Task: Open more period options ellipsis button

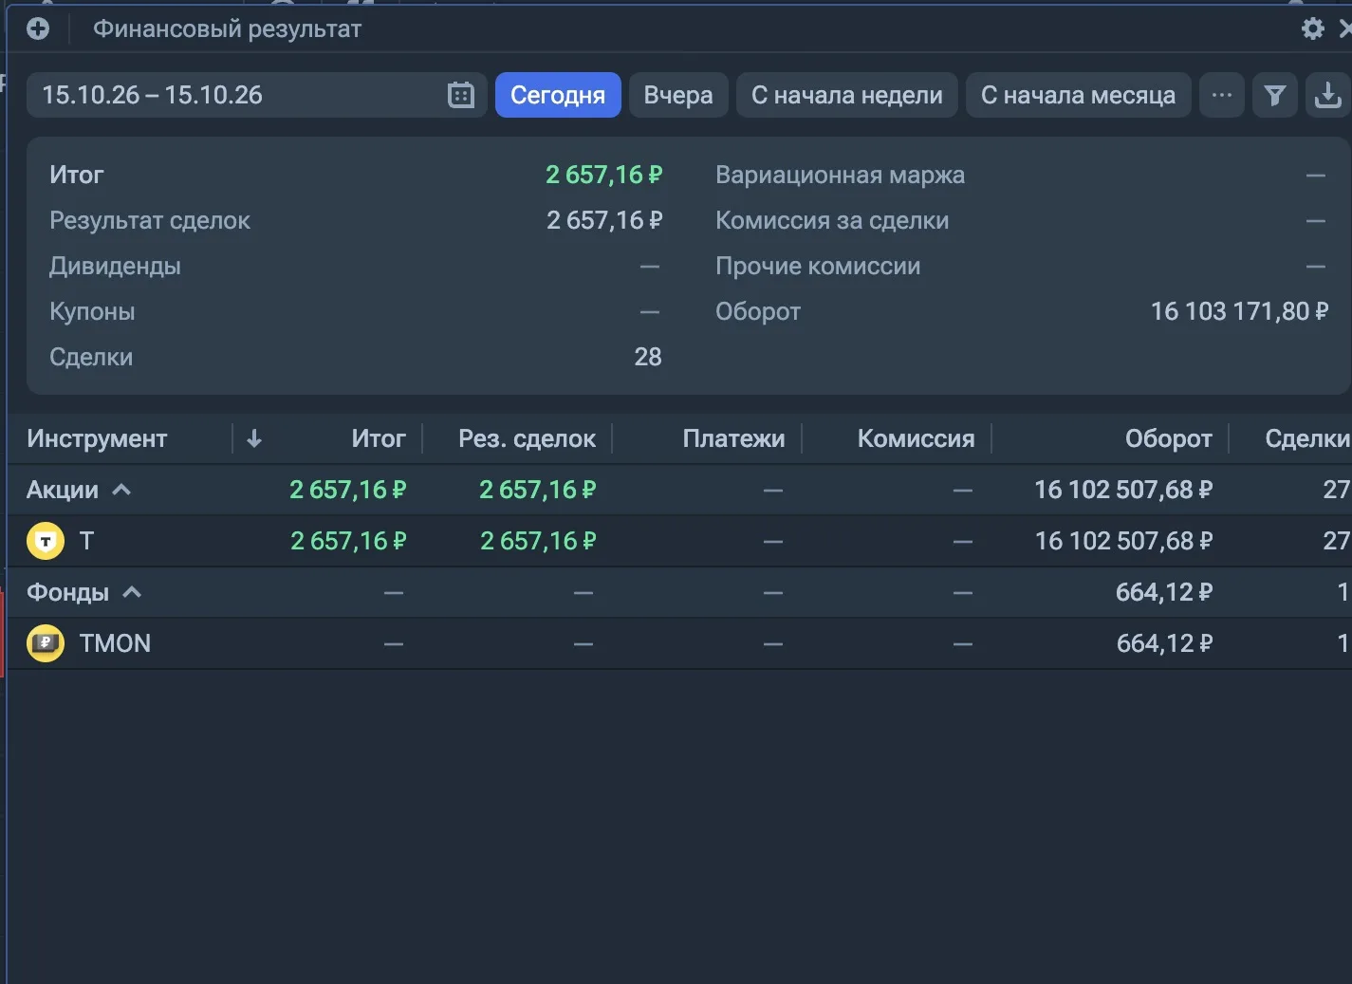Action: click(1222, 95)
